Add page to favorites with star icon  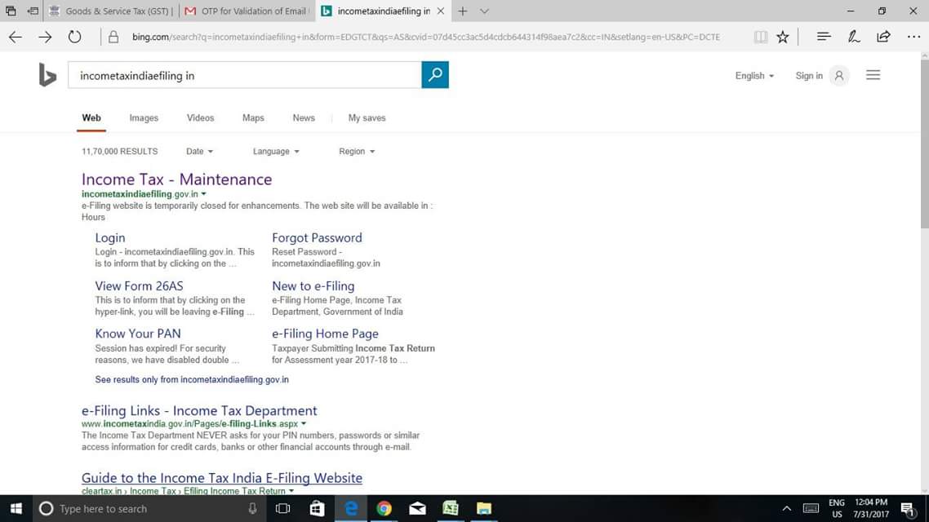pyautogui.click(x=783, y=37)
